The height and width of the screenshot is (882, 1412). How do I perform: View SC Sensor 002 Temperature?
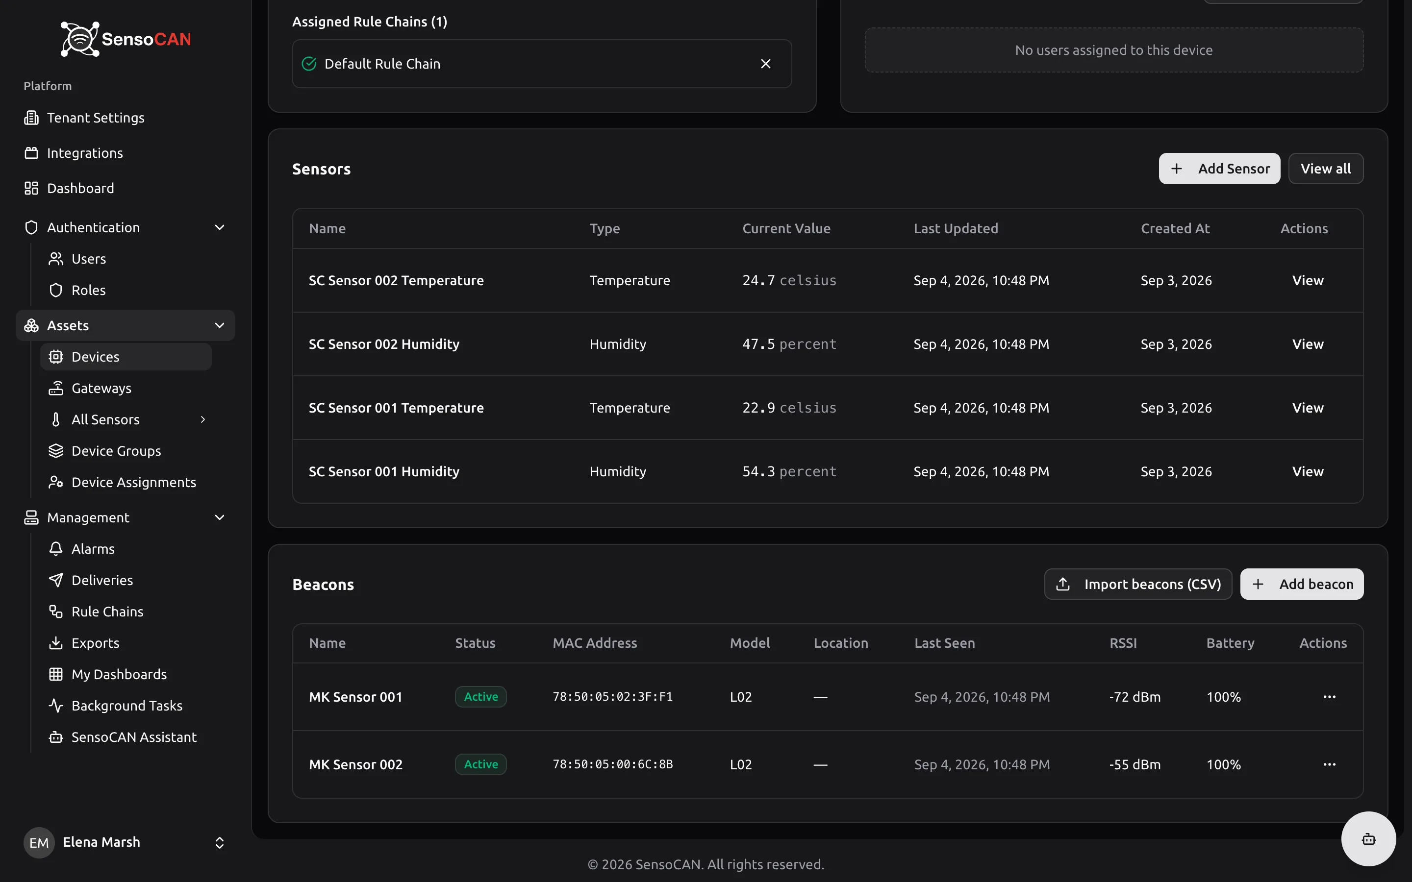[1308, 281]
